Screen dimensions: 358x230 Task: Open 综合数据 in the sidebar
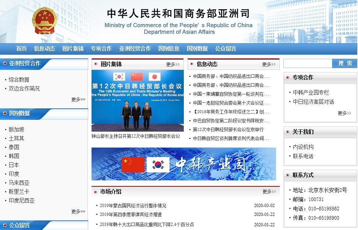tap(19, 80)
